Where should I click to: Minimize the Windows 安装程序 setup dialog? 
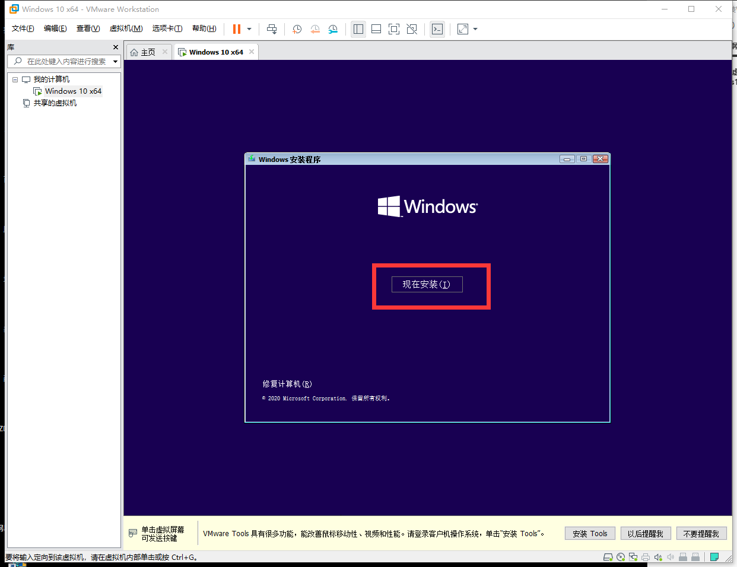tap(567, 159)
